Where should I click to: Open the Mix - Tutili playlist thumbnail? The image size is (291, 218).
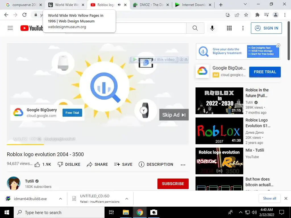point(219,161)
